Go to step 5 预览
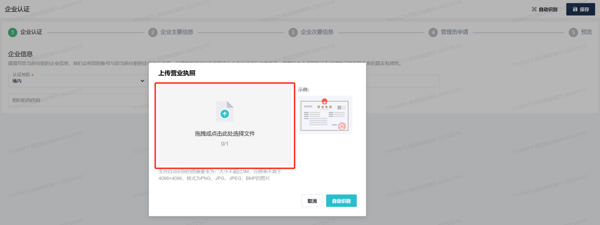The height and width of the screenshot is (225, 600). point(581,32)
